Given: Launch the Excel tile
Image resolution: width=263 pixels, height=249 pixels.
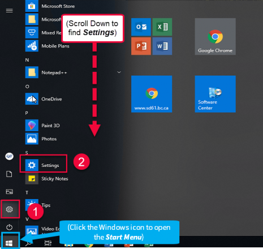Looking at the screenshot, I should pos(162,27).
